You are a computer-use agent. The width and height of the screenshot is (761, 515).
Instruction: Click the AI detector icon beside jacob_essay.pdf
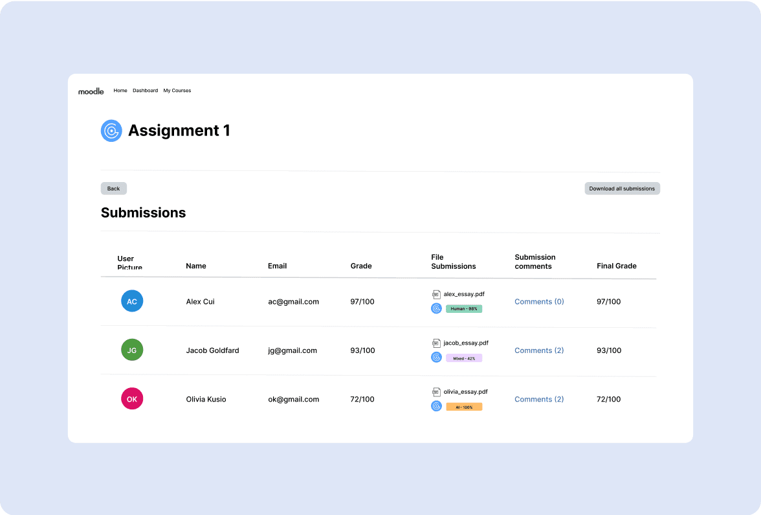click(x=436, y=357)
